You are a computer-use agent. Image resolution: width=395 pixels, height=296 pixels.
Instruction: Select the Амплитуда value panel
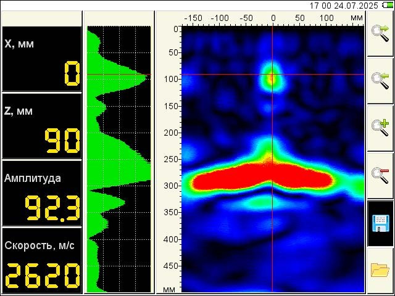[41, 193]
